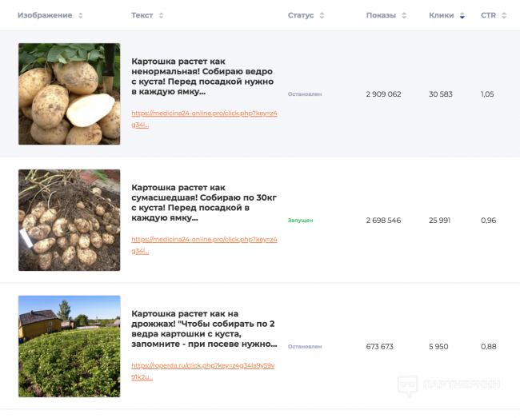Click the sort arrows beside Изображение header

[80, 15]
